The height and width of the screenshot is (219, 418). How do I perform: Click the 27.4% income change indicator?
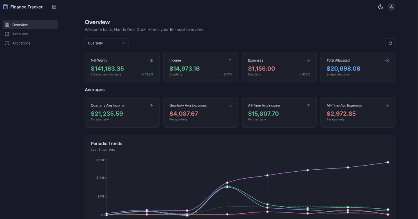click(x=226, y=75)
